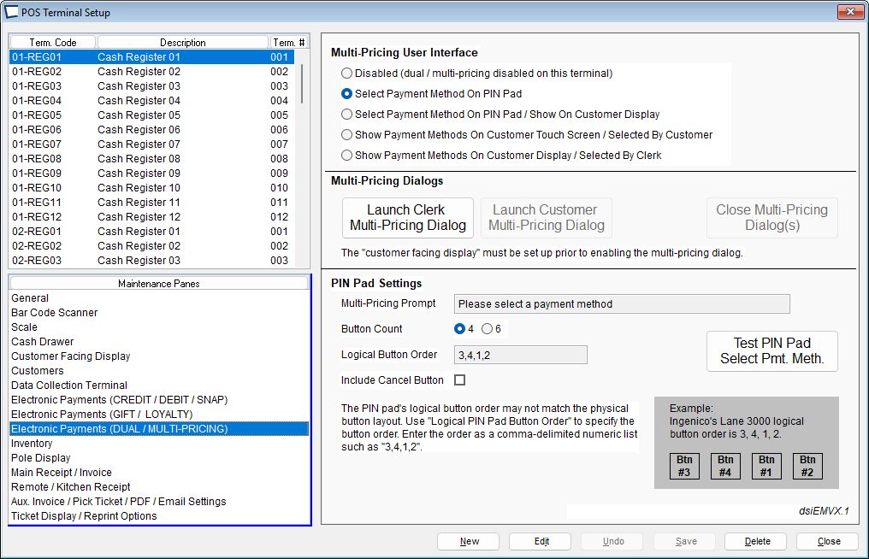Toggle Include Cancel Button checkbox
Image resolution: width=869 pixels, height=559 pixels.
click(x=459, y=380)
